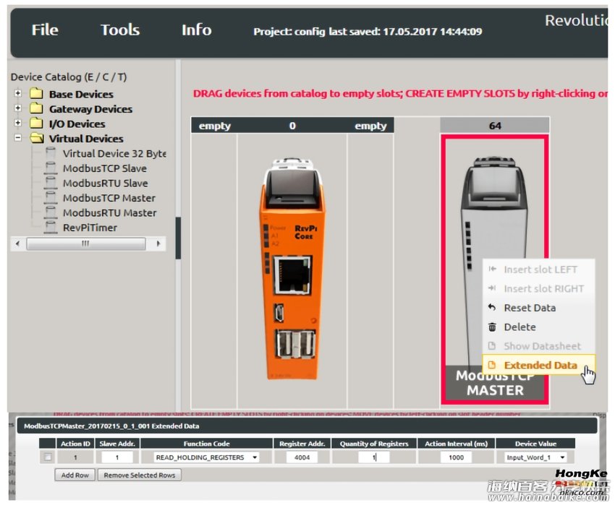Select ModbusRTU Slave in catalog
The image size is (615, 505).
coord(106,184)
